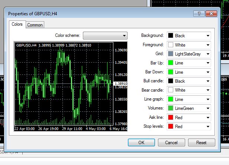
Task: Switch to the Common tab
Action: pos(35,25)
